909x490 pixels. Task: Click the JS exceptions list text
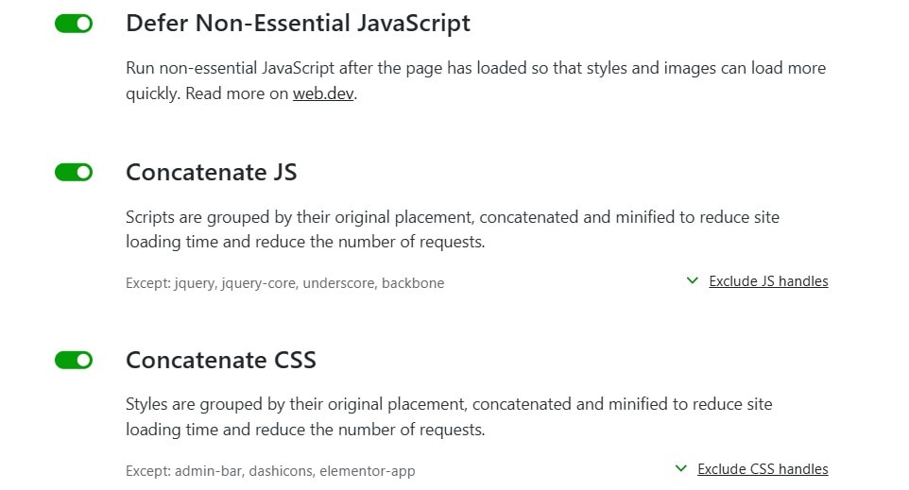(284, 283)
